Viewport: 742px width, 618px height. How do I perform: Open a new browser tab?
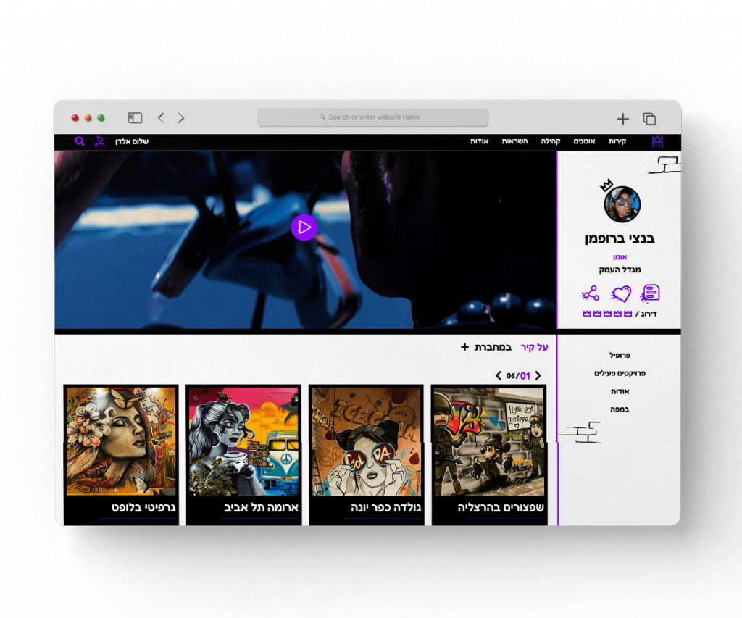pos(622,119)
